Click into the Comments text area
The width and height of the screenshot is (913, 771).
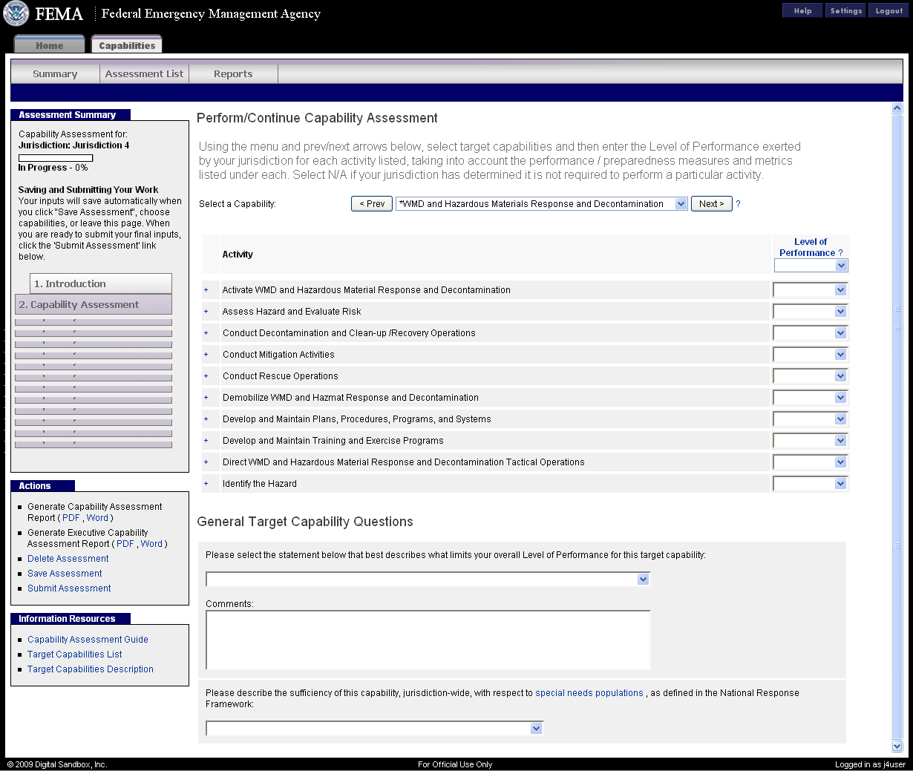tap(428, 640)
